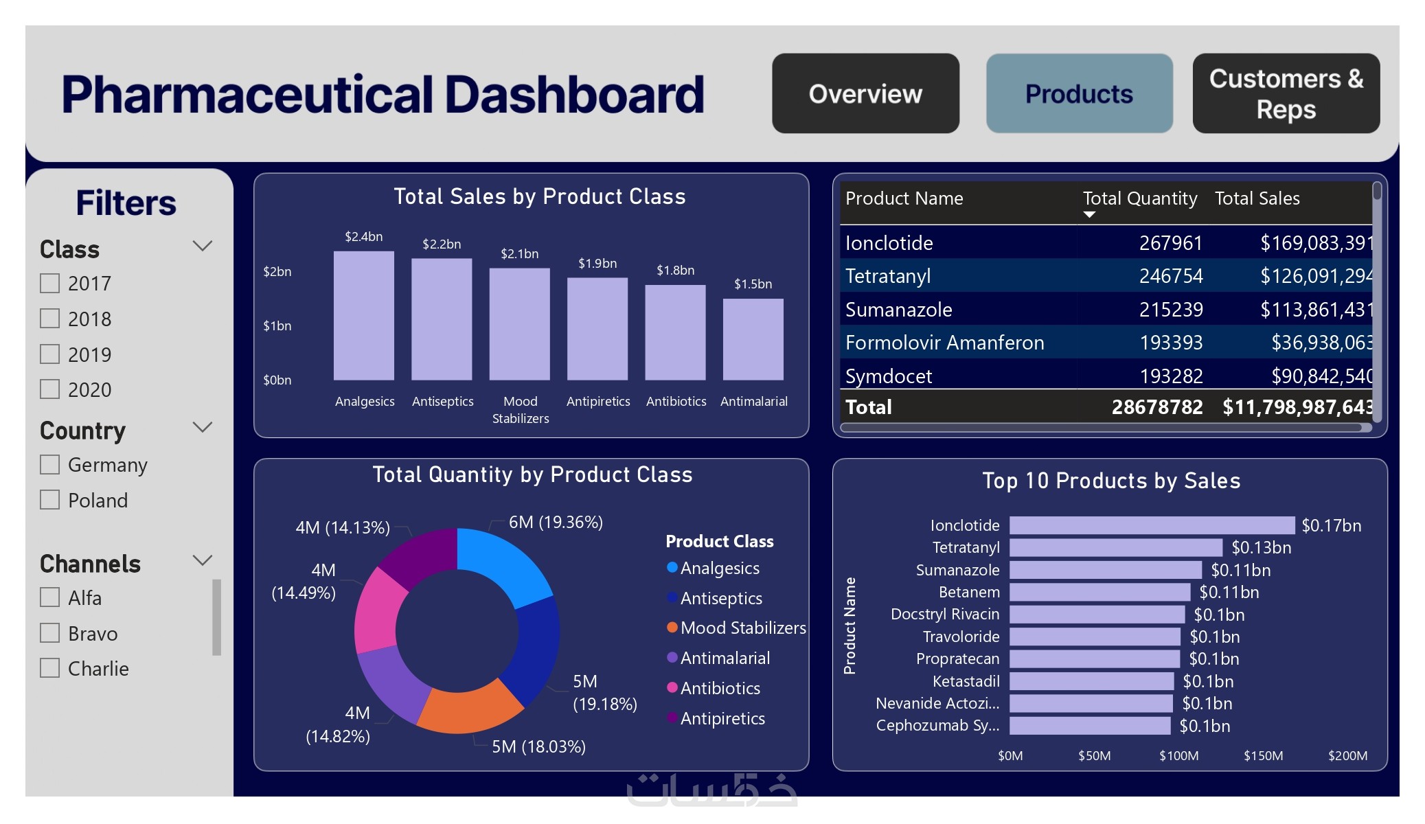Click the Antimalarial purple legend marker

coord(672,657)
